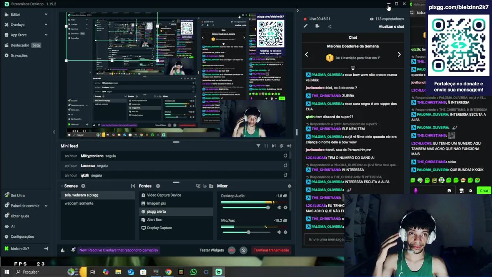
Task: Open Gravações in the sidebar
Action: pos(19,55)
